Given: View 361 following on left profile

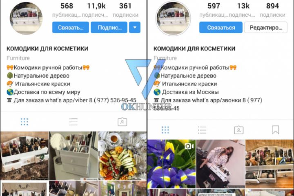Looking at the screenshot, I should click(125, 9).
